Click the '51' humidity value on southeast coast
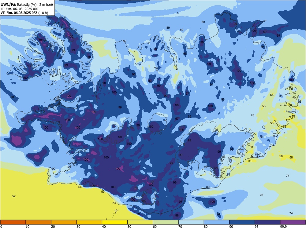This screenshot has height=229, width=306. point(250,161)
